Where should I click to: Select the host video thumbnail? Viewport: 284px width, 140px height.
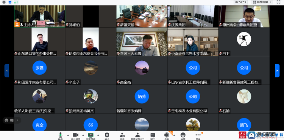point(40,16)
